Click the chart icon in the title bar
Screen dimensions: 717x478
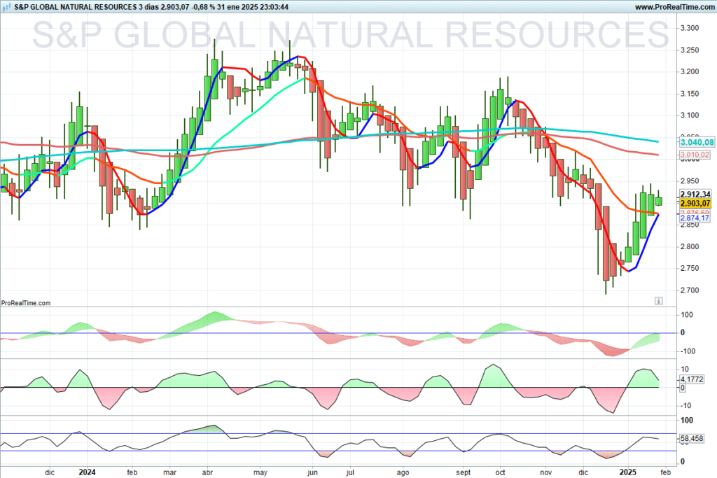tap(7, 7)
